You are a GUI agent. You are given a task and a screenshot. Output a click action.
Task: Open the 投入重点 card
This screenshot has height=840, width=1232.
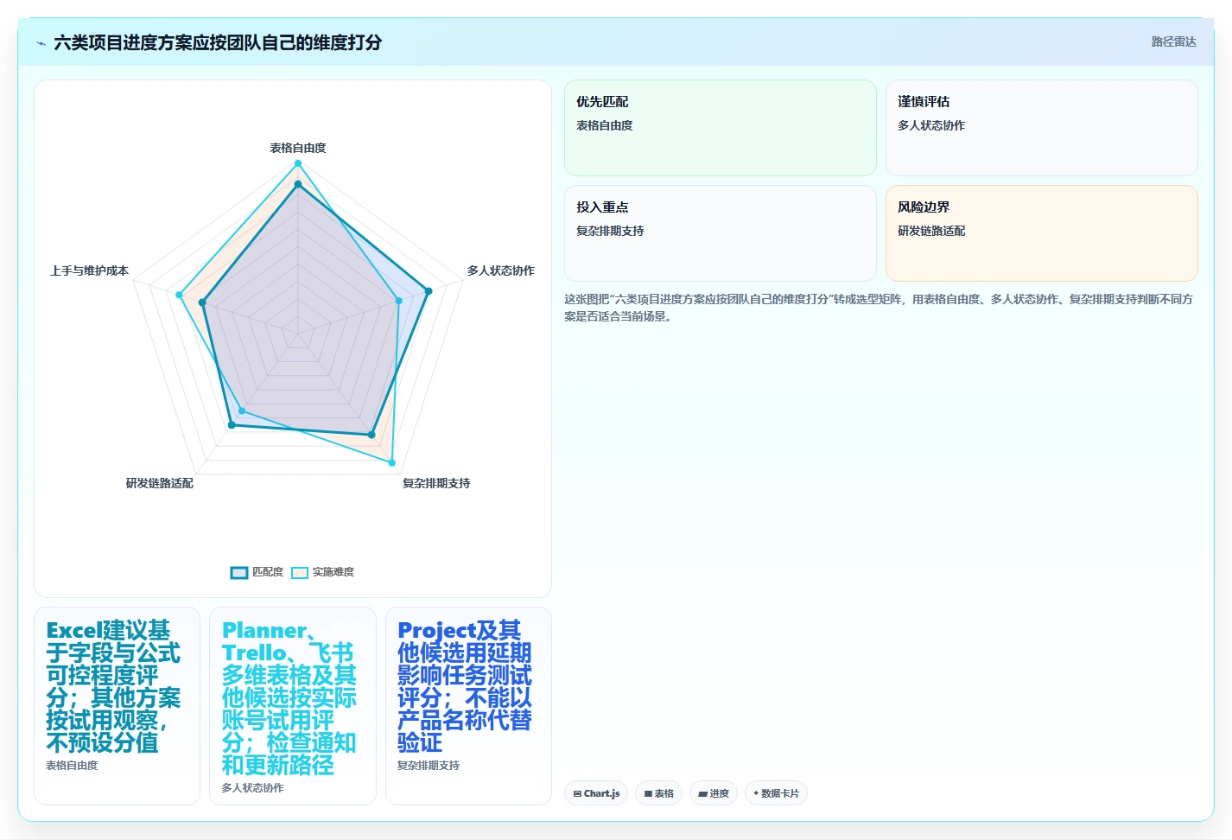(x=721, y=233)
